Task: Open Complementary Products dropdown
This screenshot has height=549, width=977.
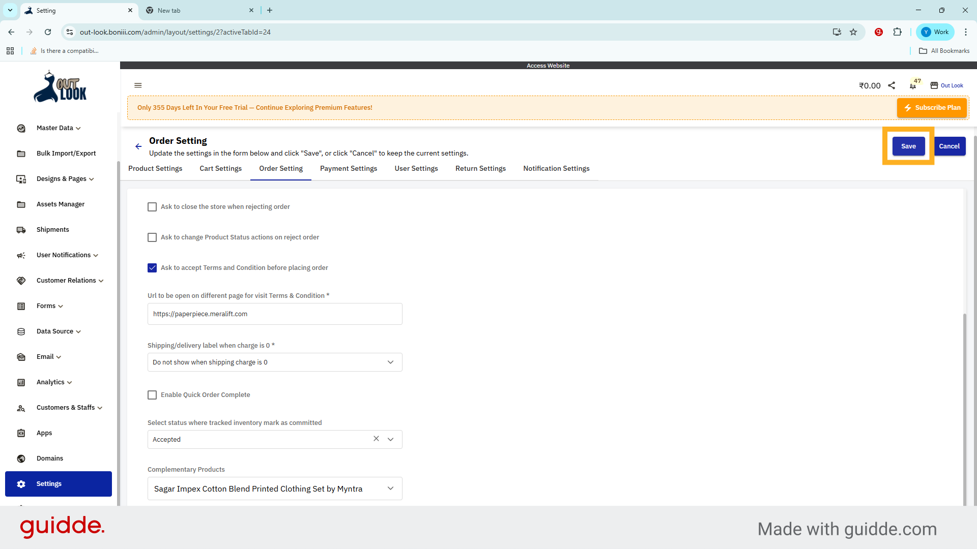Action: click(275, 489)
